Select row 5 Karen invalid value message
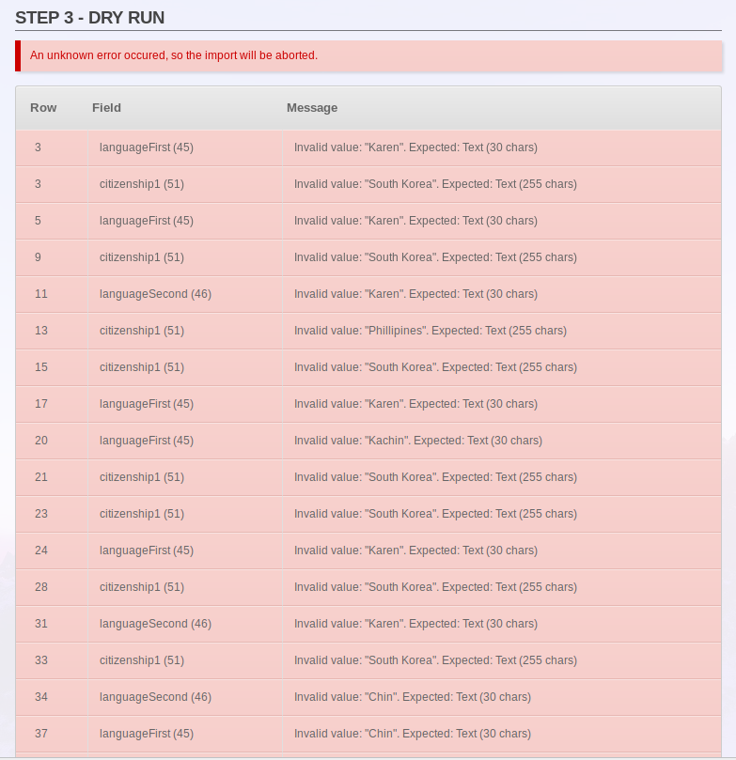This screenshot has height=760, width=736. click(x=415, y=221)
